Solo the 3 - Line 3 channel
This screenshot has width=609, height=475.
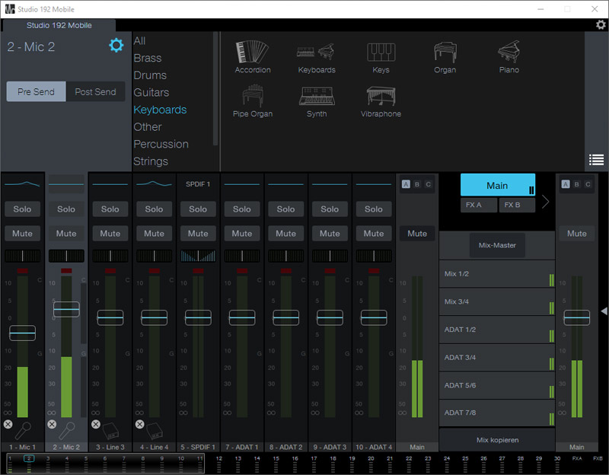pos(110,209)
